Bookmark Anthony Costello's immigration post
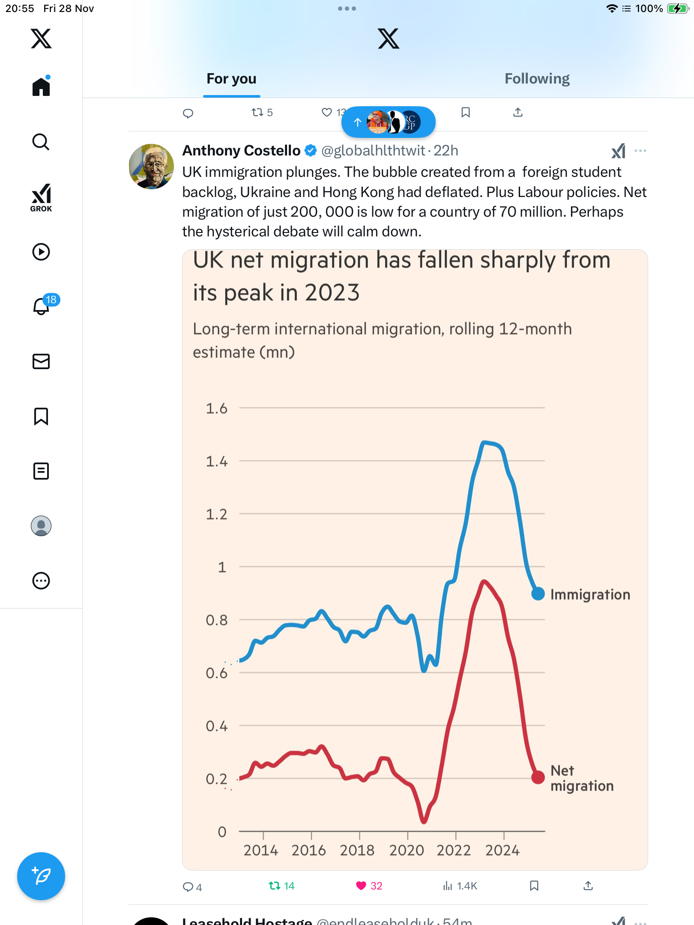Viewport: 694px width, 925px height. coord(534,886)
